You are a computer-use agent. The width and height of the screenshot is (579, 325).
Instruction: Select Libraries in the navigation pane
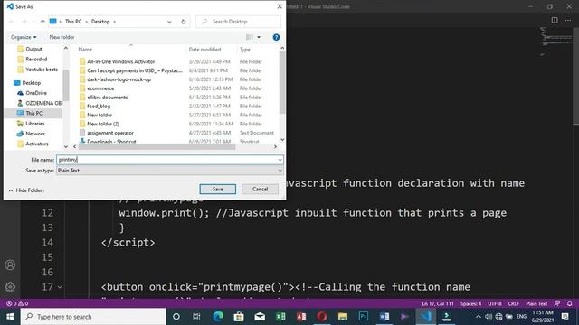click(x=34, y=124)
